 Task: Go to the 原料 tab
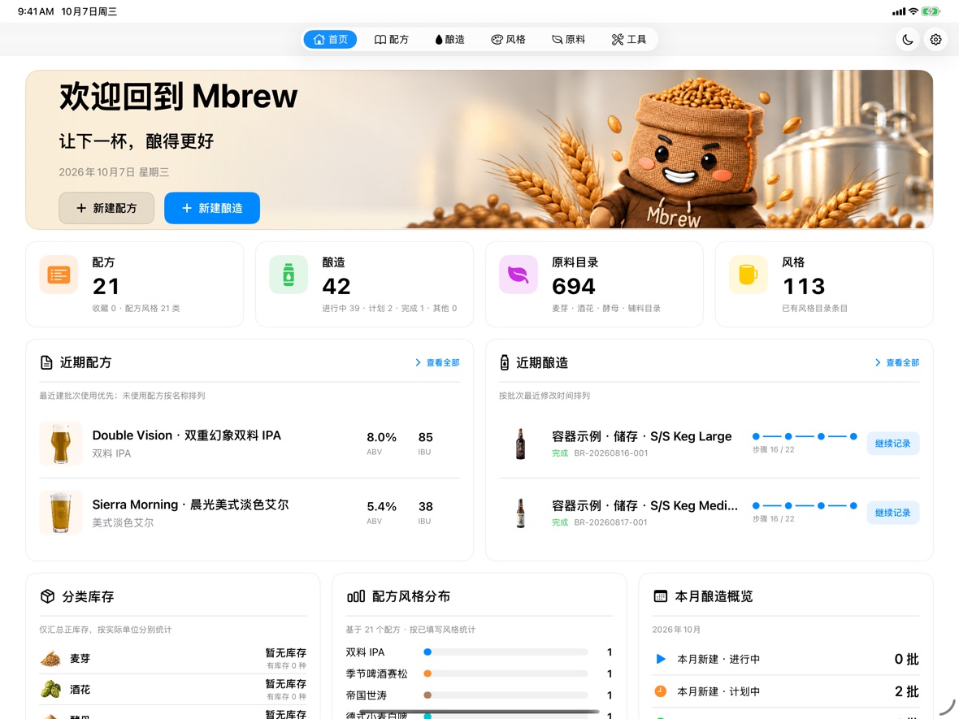(568, 39)
